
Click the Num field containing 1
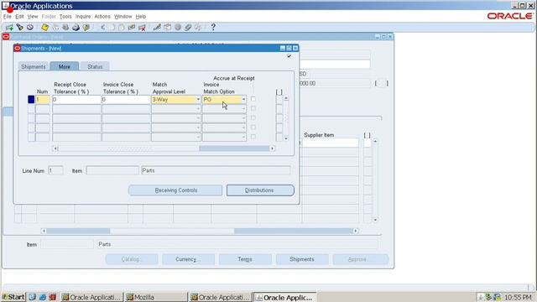click(43, 100)
